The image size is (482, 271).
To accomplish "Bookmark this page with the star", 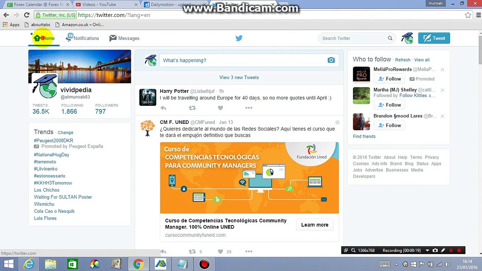I will 468,15.
